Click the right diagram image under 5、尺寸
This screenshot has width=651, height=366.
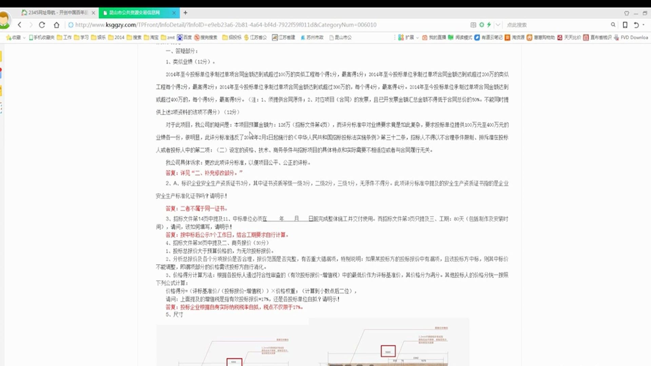pos(389,342)
